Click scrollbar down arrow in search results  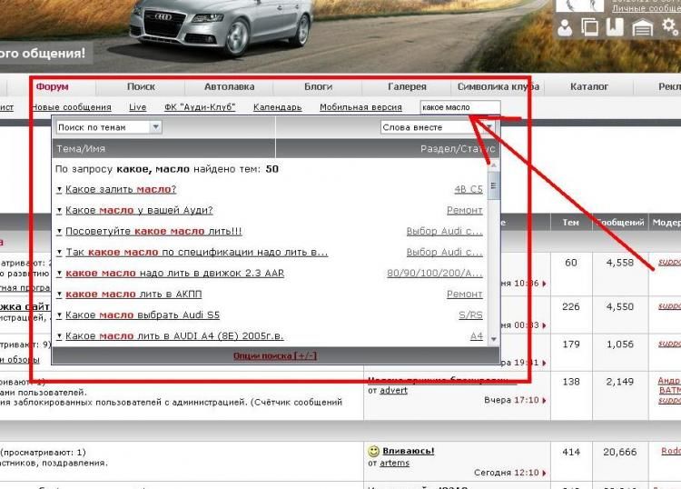click(495, 338)
